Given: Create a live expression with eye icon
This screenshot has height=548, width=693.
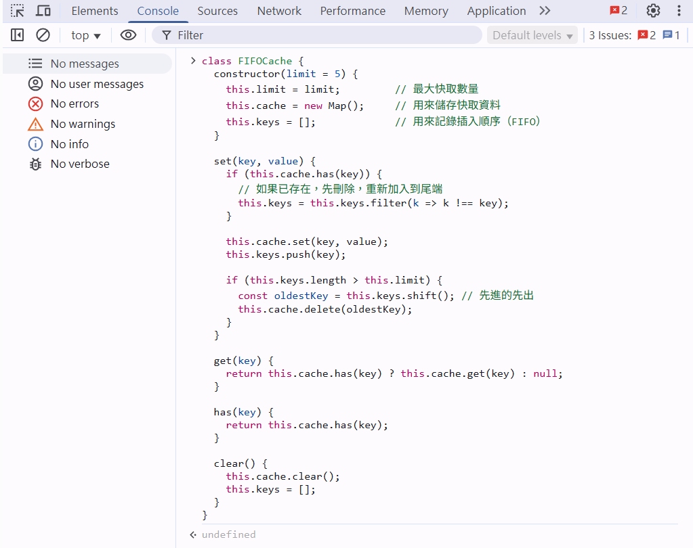Looking at the screenshot, I should click(x=128, y=35).
